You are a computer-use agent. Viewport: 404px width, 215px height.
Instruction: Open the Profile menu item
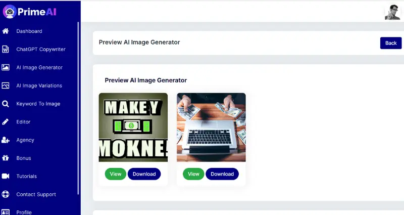pos(24,212)
